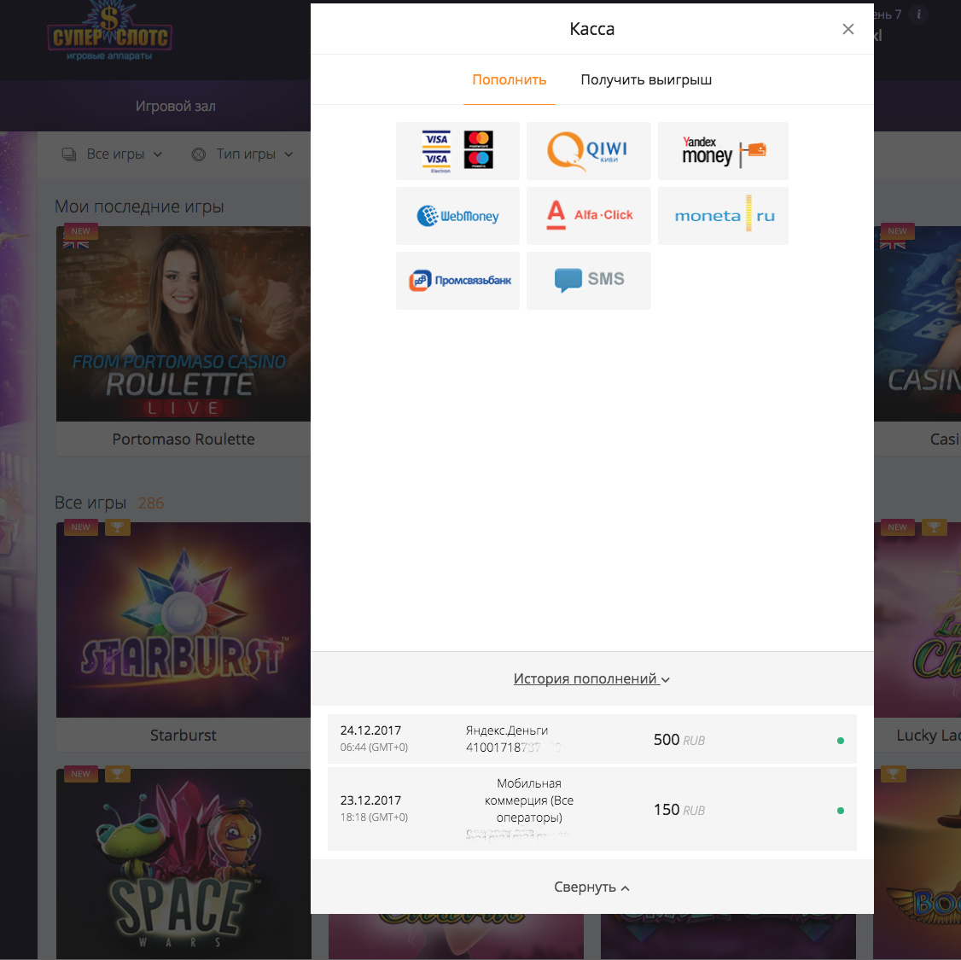Open Lucky Lady game thumbnail

click(917, 620)
